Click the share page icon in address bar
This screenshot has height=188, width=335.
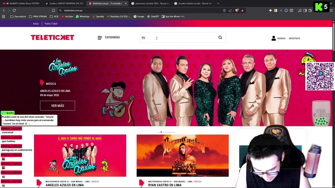coord(230,10)
